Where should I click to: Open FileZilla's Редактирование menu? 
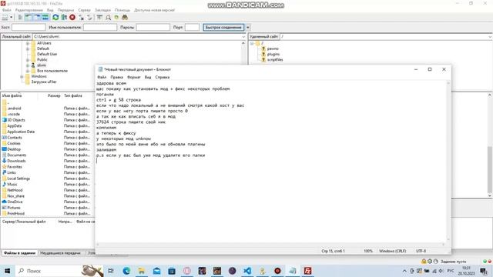[29, 10]
